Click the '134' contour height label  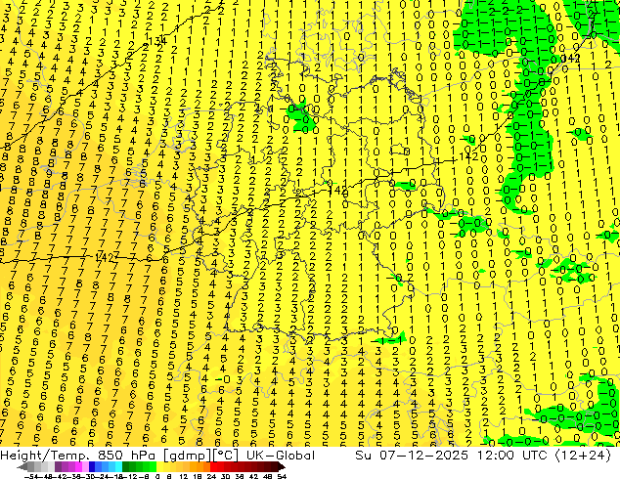tap(157, 40)
